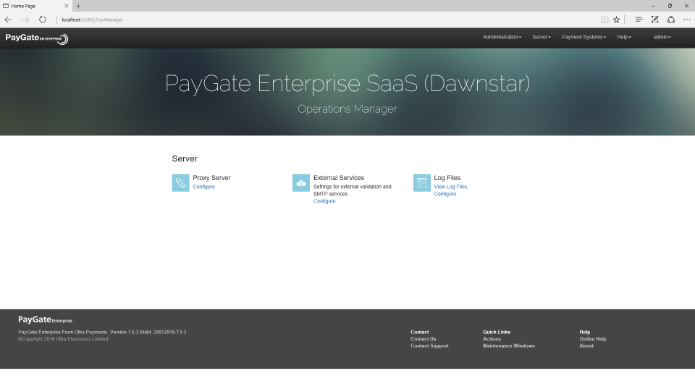
Task: Open Online Help footer link
Action: coord(593,339)
